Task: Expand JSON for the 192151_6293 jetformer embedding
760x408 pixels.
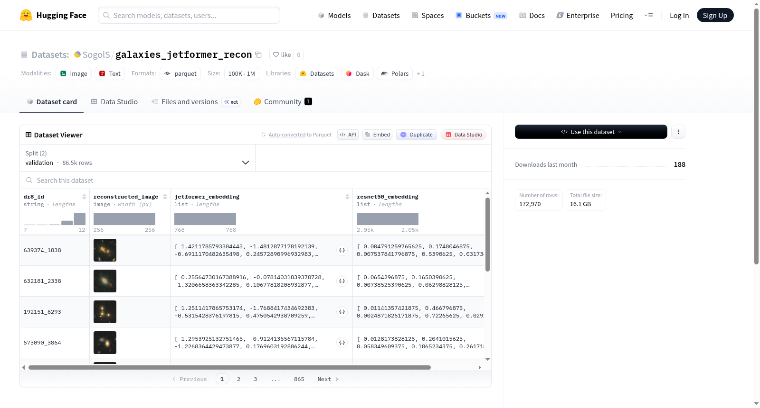Action: coord(342,312)
